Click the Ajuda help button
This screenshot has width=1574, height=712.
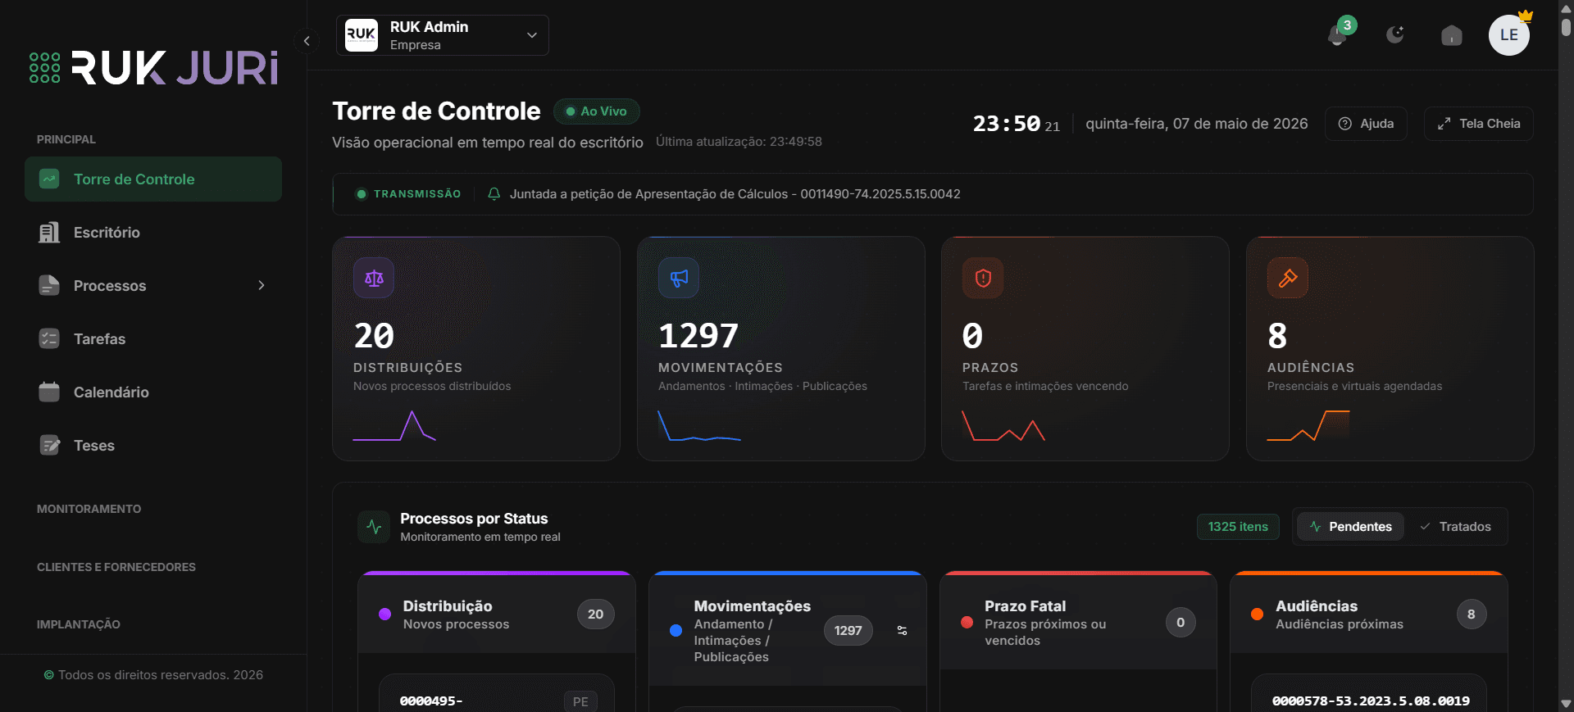point(1366,124)
